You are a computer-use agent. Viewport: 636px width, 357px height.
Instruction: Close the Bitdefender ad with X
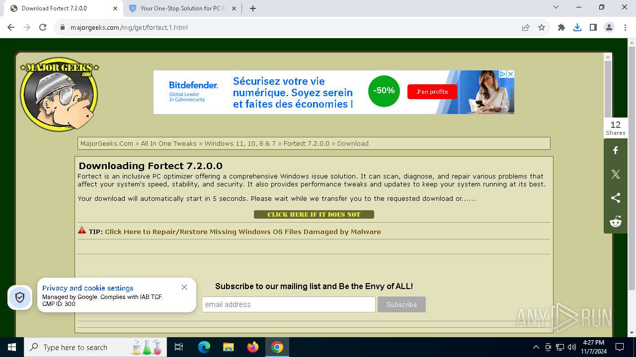click(x=510, y=74)
